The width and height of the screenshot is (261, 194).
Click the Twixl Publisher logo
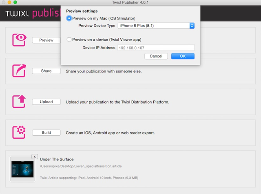33,13
